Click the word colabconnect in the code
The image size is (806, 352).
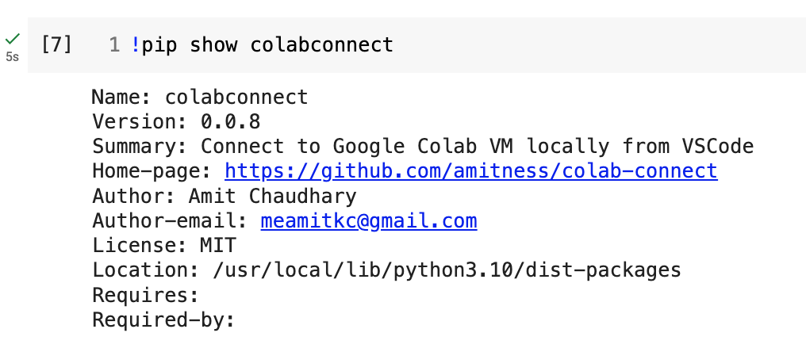[x=322, y=45]
